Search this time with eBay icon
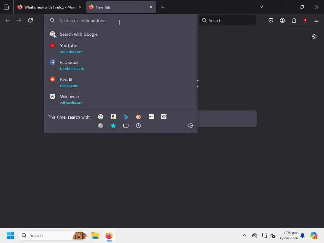The image size is (324, 243). point(151,117)
